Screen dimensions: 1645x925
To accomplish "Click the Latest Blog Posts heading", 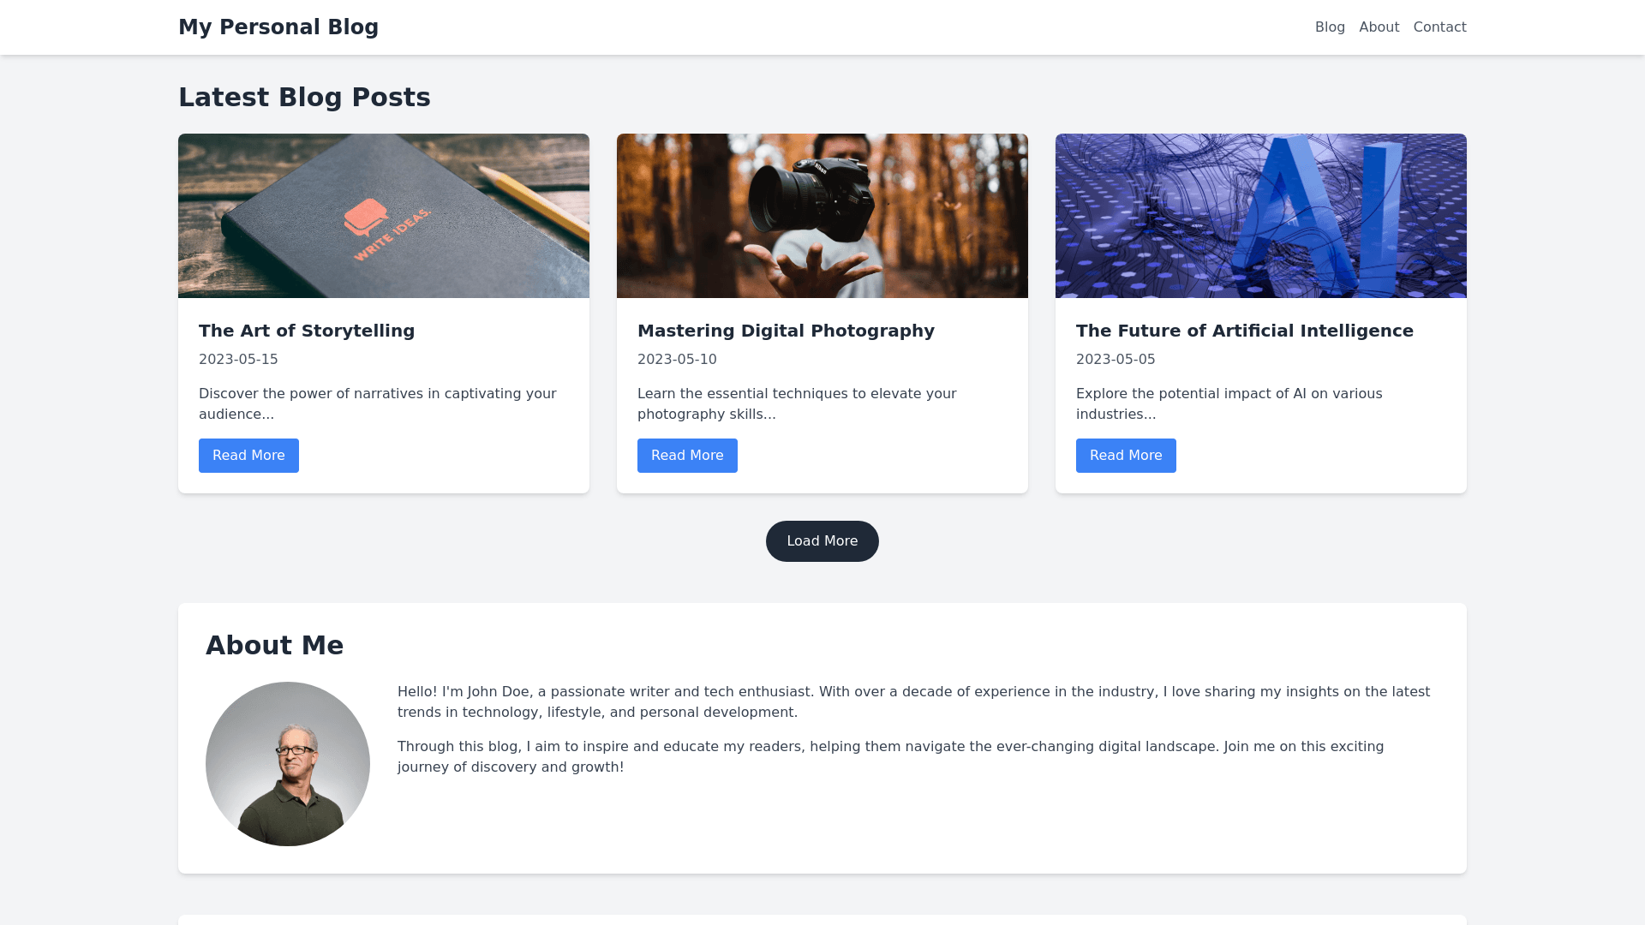I will coord(304,98).
